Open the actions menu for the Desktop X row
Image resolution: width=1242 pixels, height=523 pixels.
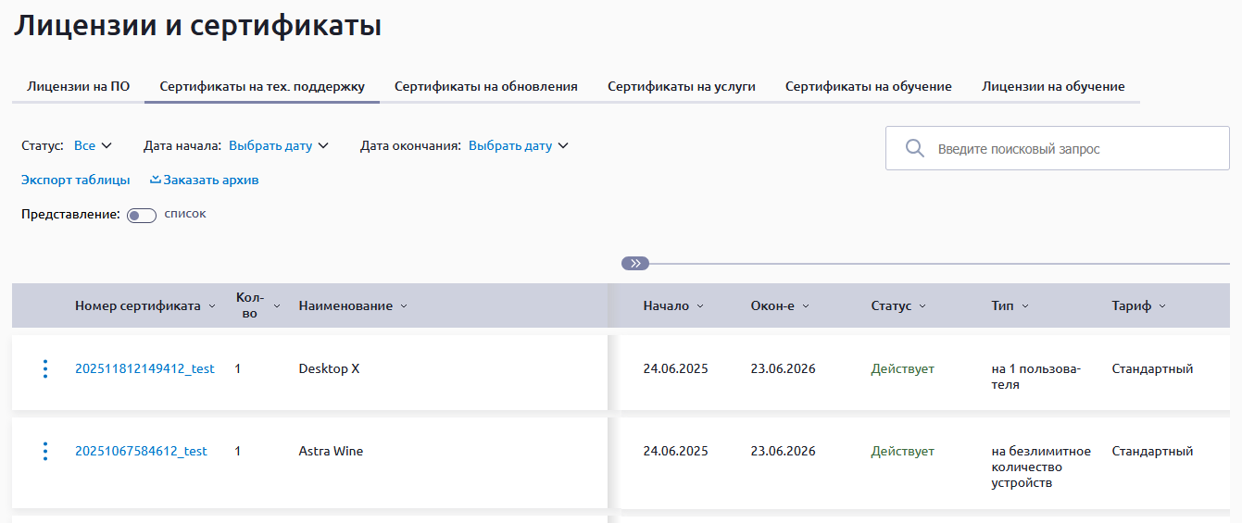pyautogui.click(x=44, y=368)
